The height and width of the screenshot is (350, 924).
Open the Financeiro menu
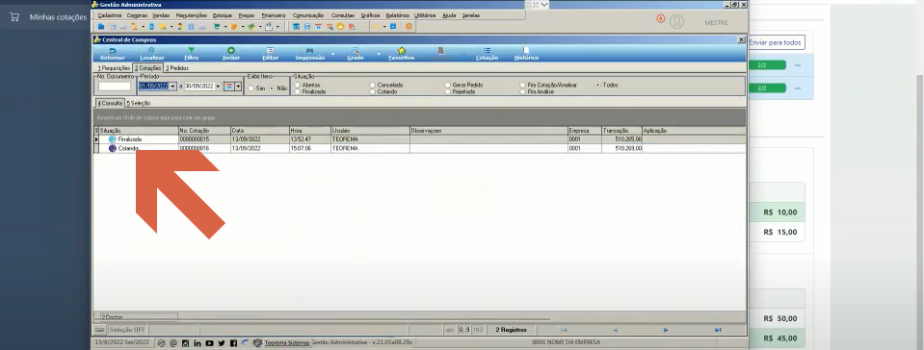click(274, 15)
